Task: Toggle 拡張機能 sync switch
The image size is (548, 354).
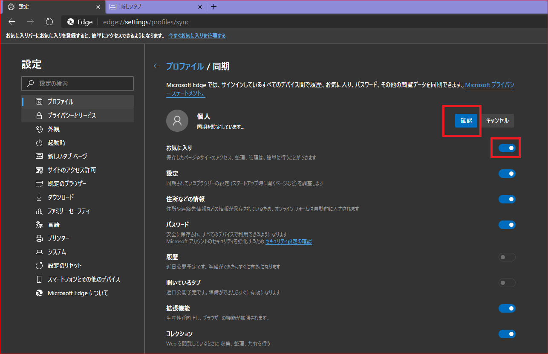Action: pos(507,308)
